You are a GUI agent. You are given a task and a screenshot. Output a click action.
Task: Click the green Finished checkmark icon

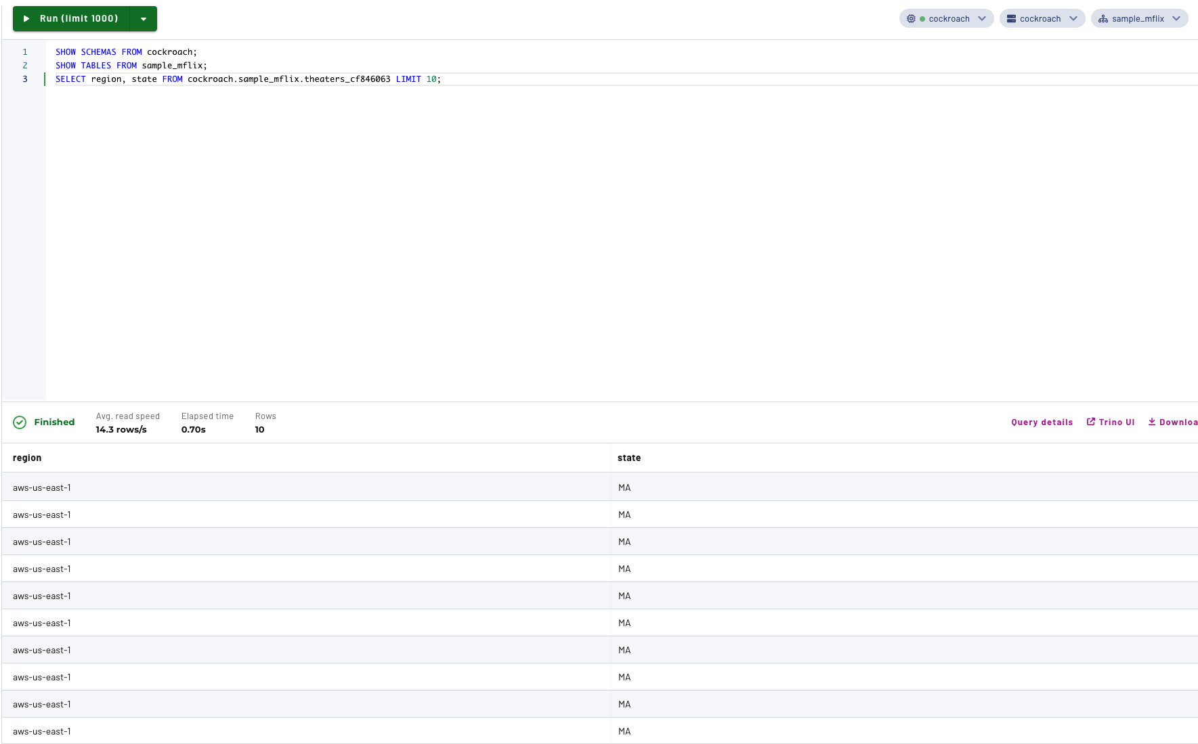(20, 422)
